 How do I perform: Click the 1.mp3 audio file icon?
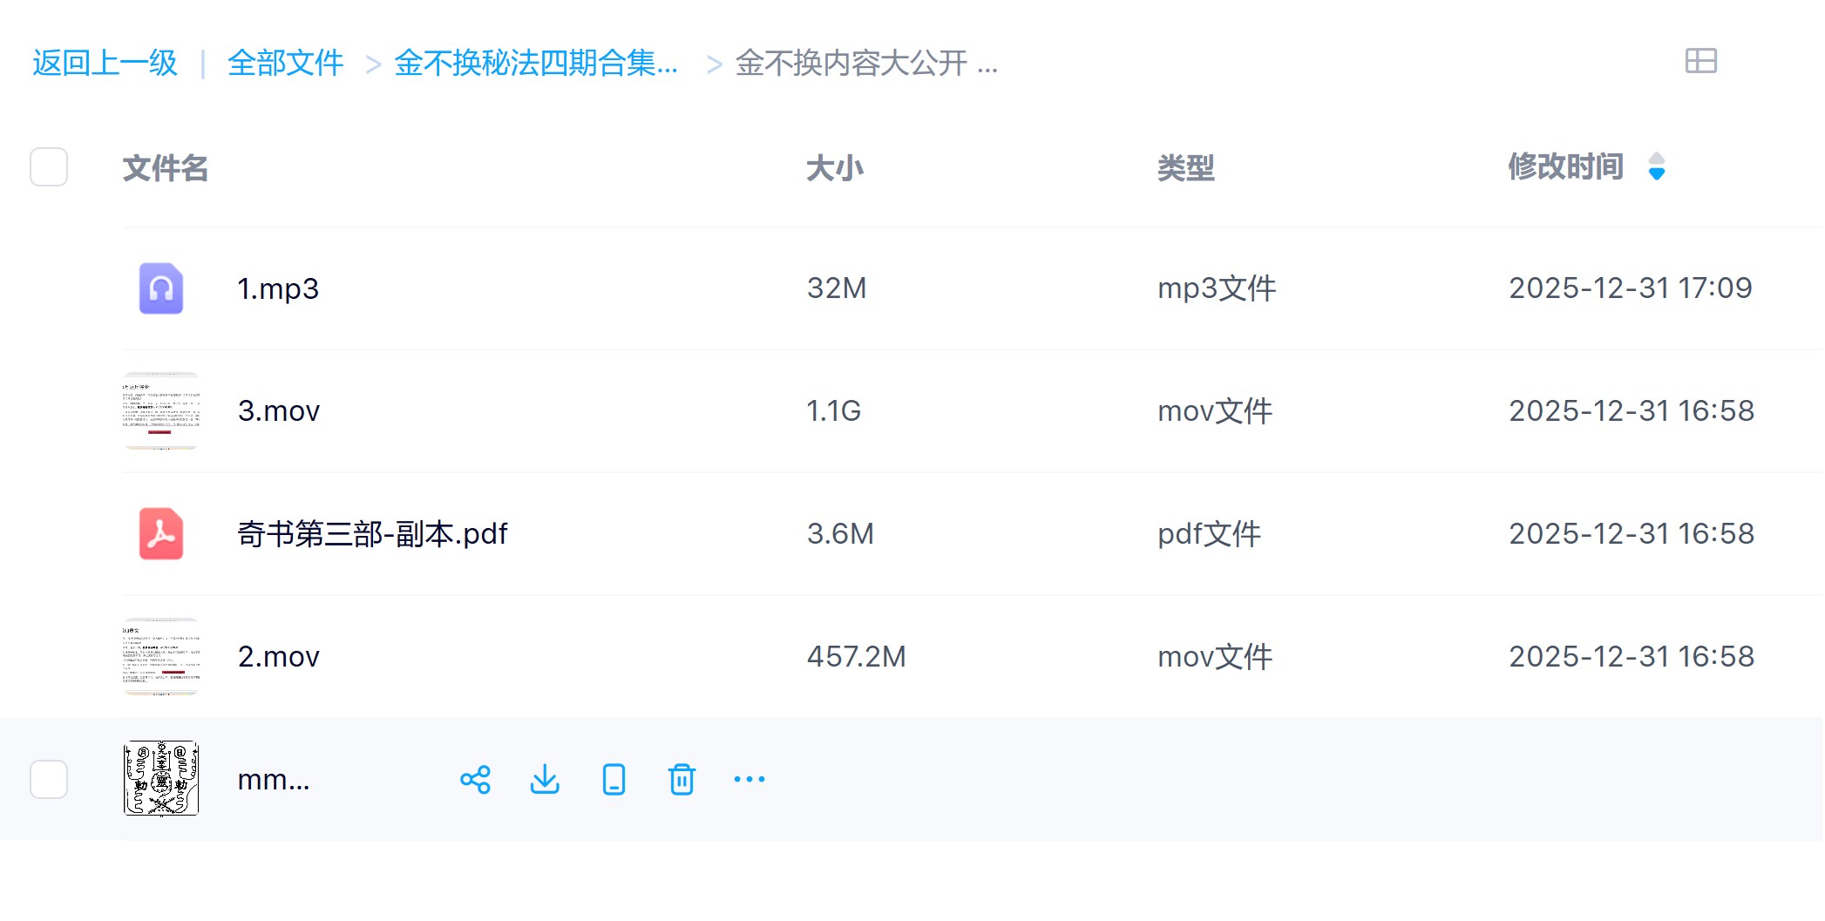(161, 288)
